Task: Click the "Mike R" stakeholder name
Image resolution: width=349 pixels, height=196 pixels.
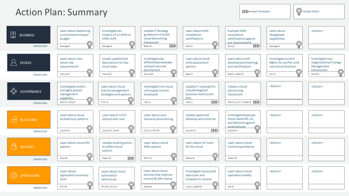Action: [315, 74]
